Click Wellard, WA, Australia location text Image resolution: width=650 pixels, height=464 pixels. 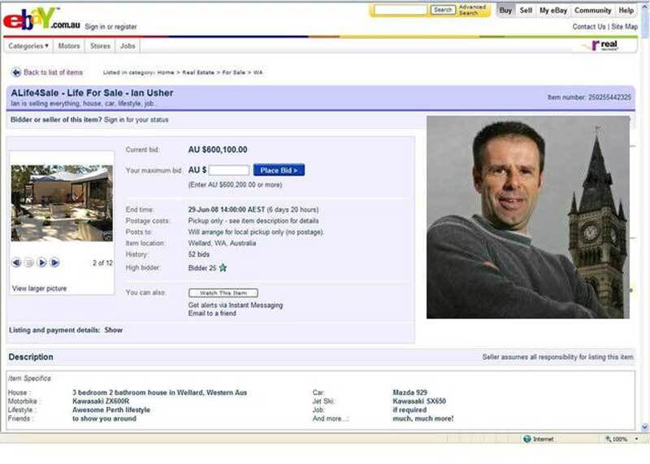coord(222,244)
